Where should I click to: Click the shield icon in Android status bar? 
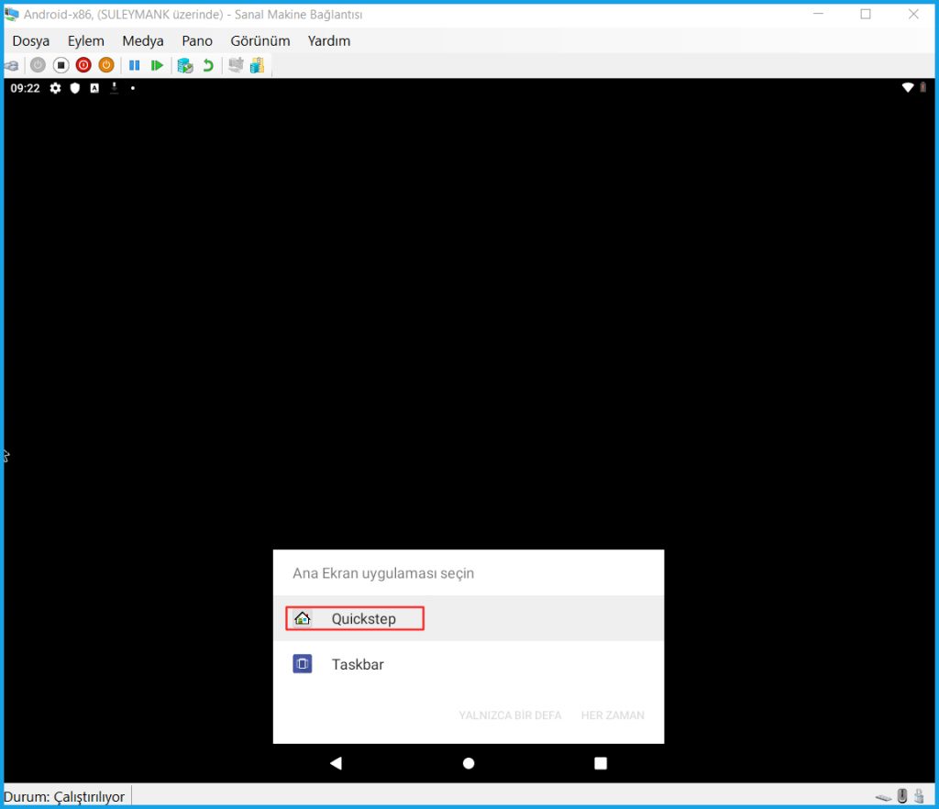[x=75, y=88]
